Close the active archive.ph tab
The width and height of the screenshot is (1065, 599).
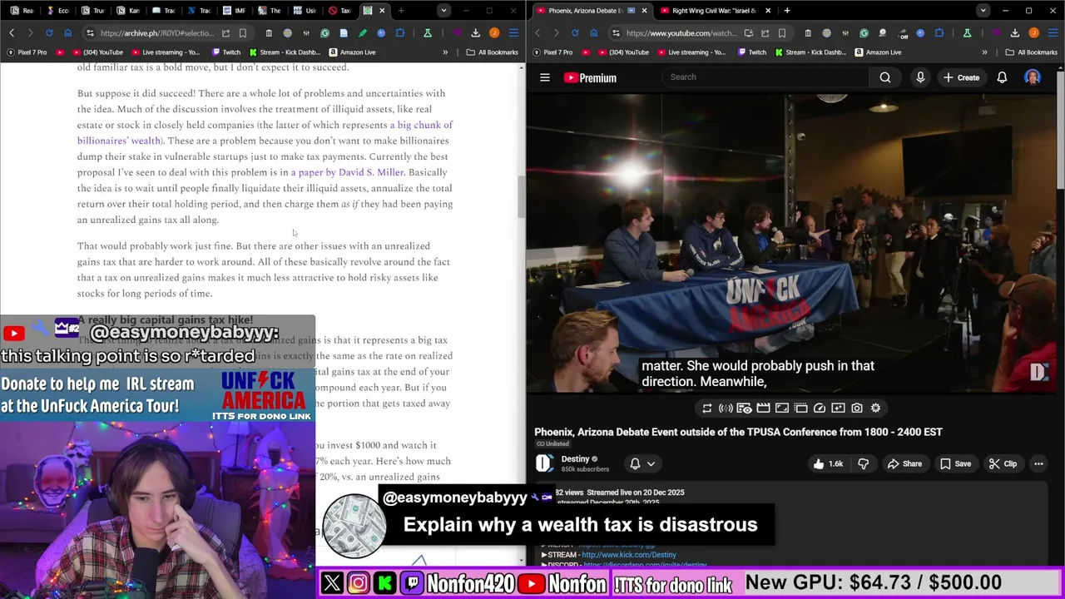(382, 11)
